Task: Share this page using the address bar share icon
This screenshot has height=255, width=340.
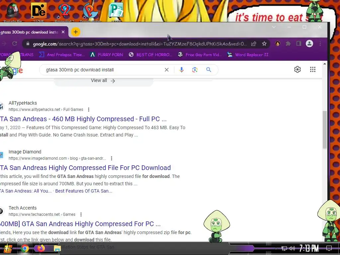Action: click(253, 44)
